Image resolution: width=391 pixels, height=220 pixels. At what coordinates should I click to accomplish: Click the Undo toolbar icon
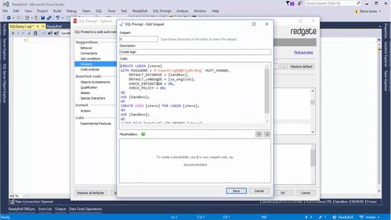(57, 18)
